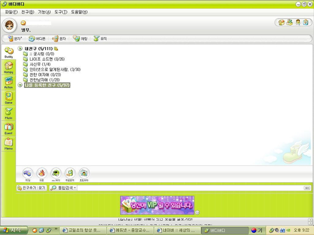Collapse the 내친구 (5/111) group
This screenshot has width=314, height=235.
click(x=20, y=49)
